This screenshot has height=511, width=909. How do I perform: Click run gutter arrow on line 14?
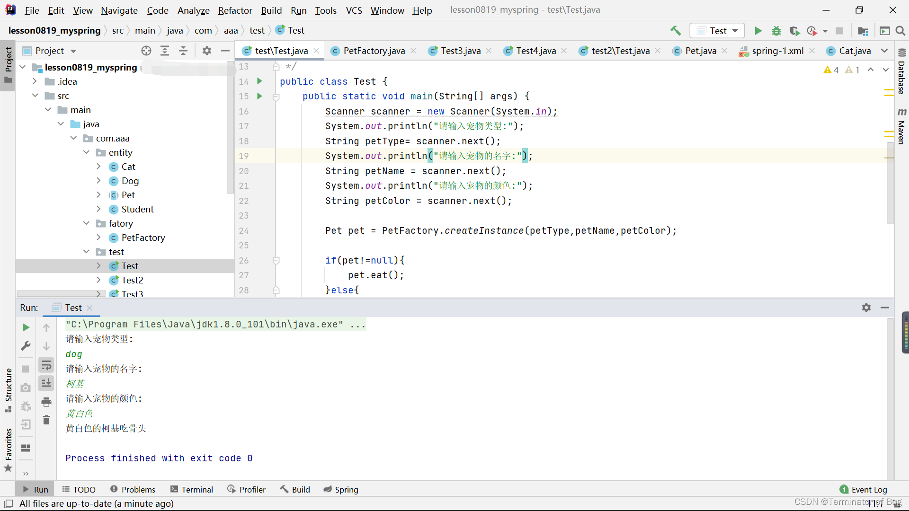click(x=259, y=81)
